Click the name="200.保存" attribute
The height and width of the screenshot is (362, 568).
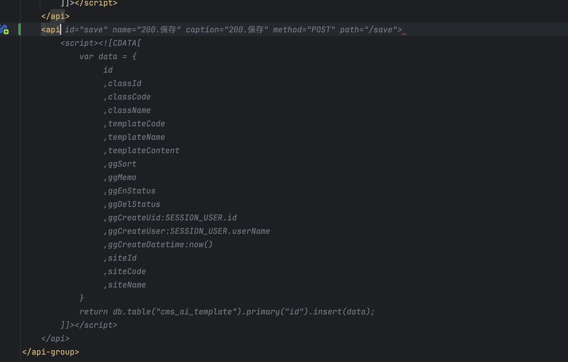(146, 30)
